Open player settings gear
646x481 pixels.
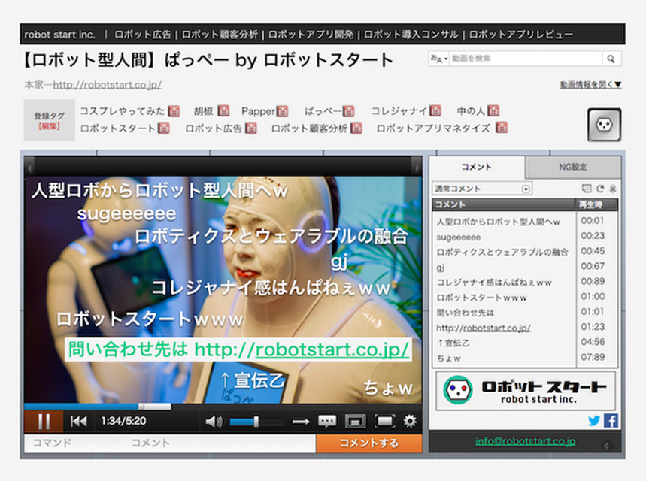(x=410, y=422)
